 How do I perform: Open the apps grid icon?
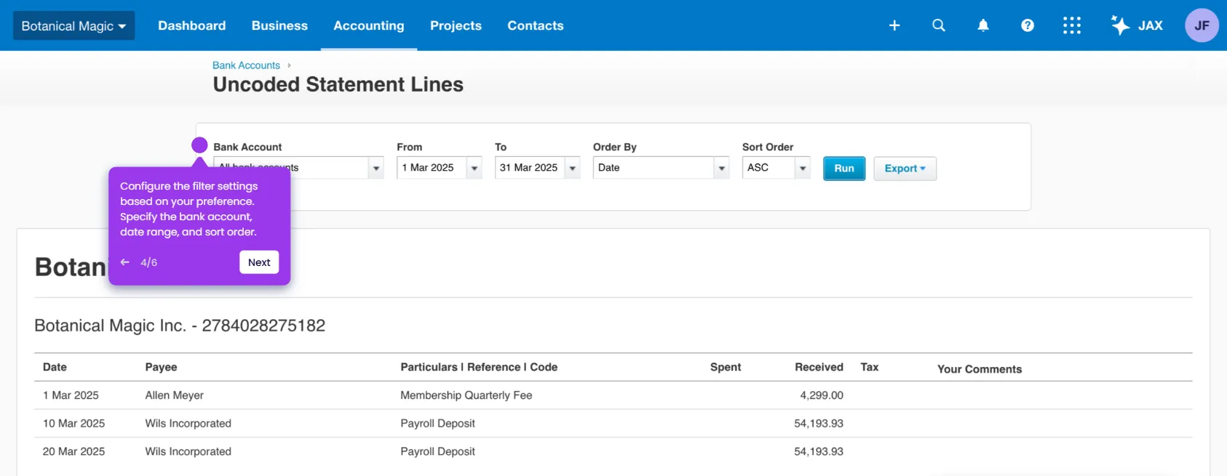[x=1072, y=25]
